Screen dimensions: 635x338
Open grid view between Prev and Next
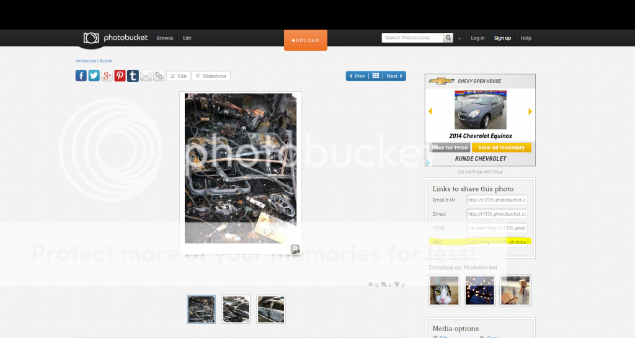[x=375, y=76]
